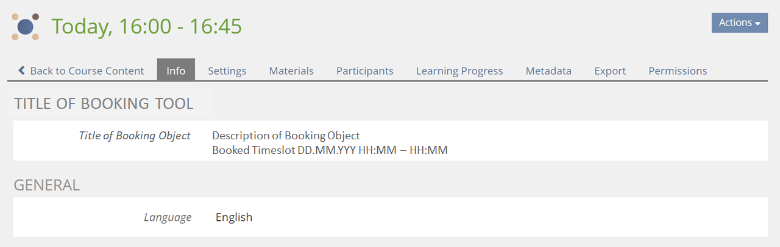This screenshot has width=780, height=247.
Task: Click the General section header
Action: 47,185
